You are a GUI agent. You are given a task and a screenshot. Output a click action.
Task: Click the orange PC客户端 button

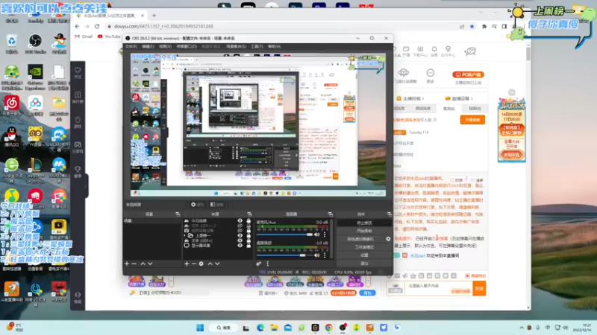468,75
